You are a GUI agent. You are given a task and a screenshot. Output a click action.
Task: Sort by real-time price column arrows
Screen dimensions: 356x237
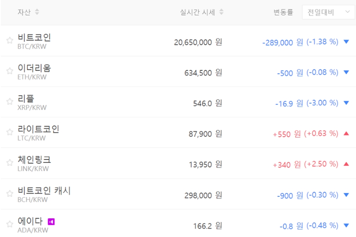click(x=221, y=12)
